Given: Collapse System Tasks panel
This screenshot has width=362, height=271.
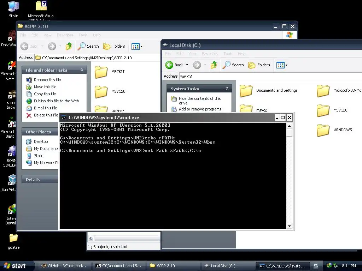Looking at the screenshot, I should pos(227,89).
